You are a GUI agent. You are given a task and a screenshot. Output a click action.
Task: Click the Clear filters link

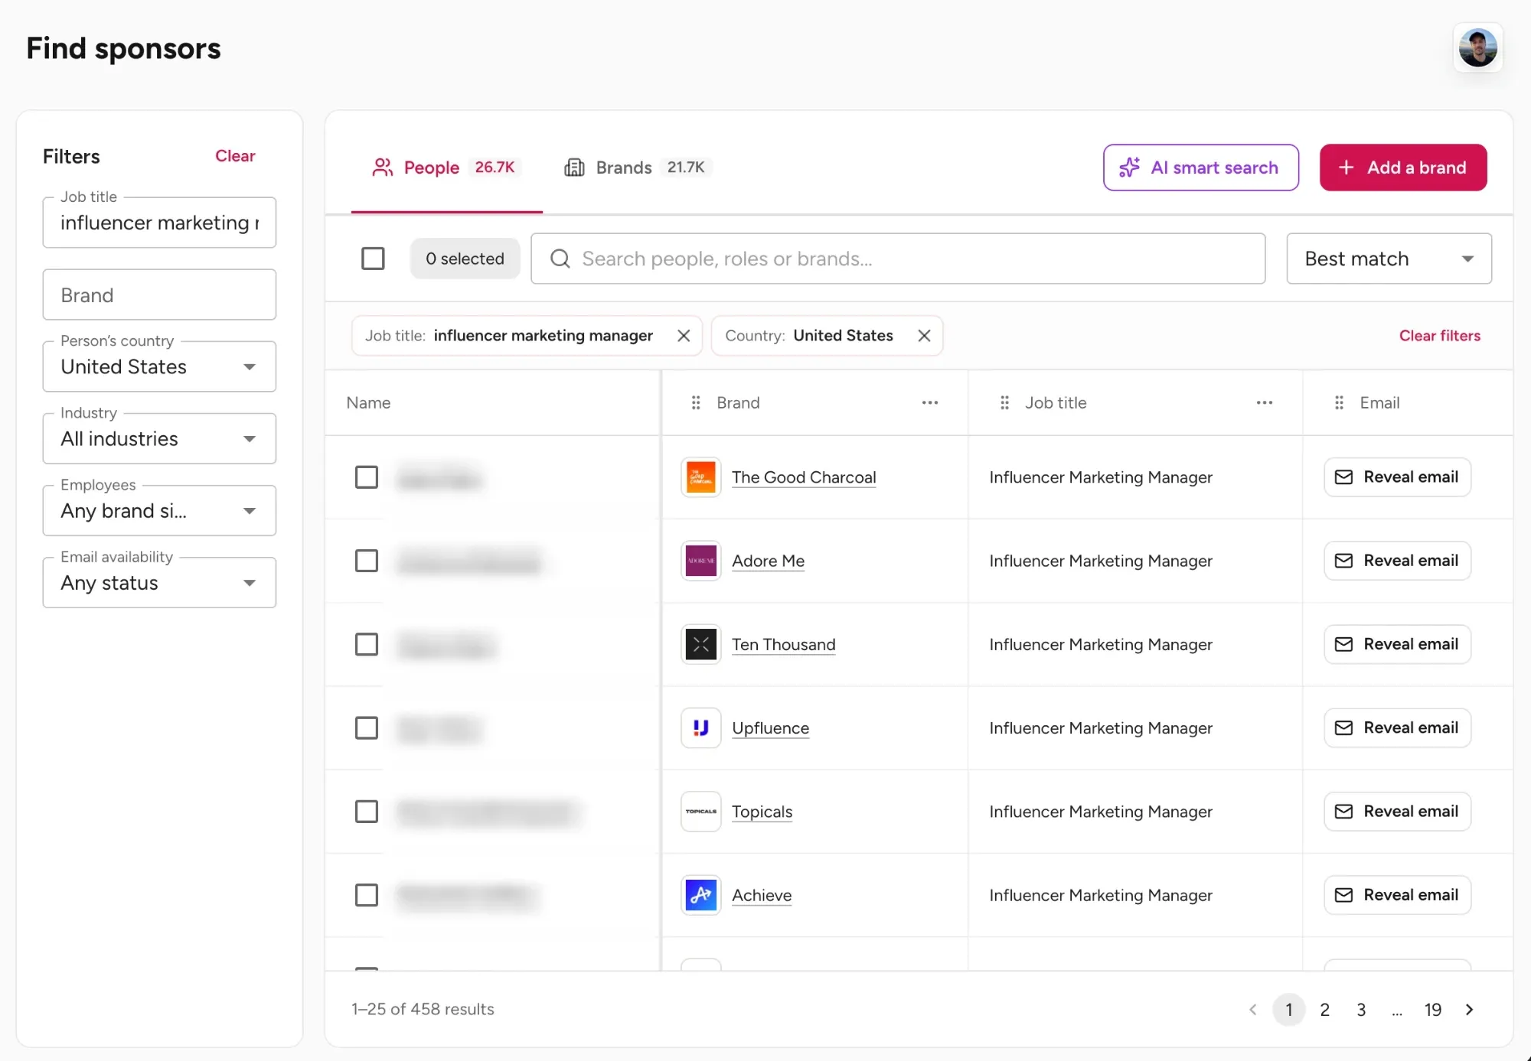point(1440,336)
